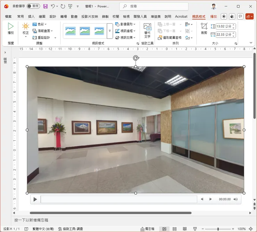Open the 視訊效果 dropdown
This screenshot has width=257, height=232.
coord(126,38)
